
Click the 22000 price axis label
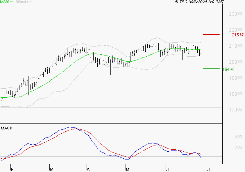(x=236, y=30)
